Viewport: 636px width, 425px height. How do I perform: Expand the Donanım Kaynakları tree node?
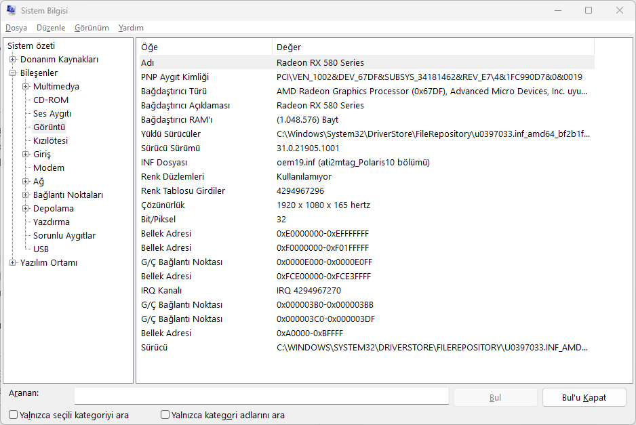(13, 60)
